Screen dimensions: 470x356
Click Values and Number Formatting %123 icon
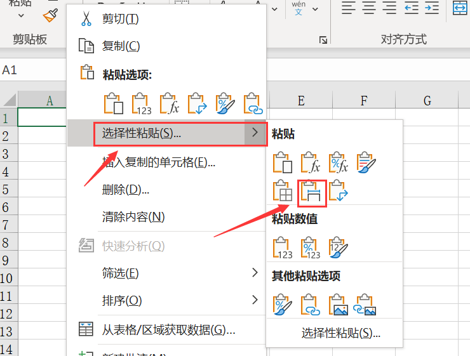coord(311,247)
